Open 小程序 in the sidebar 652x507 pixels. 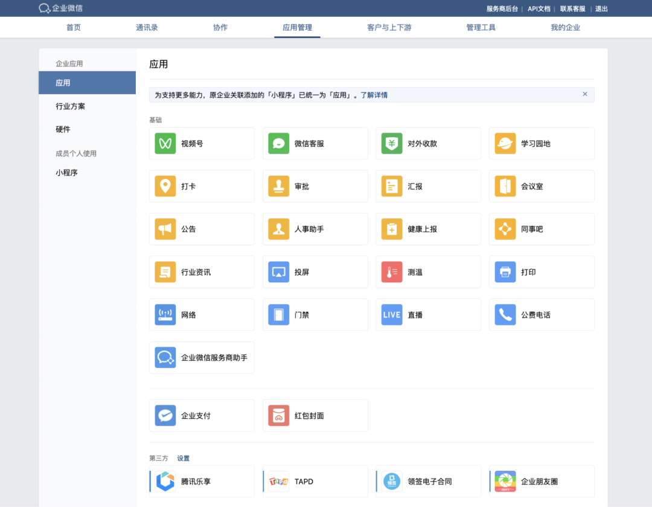[67, 173]
